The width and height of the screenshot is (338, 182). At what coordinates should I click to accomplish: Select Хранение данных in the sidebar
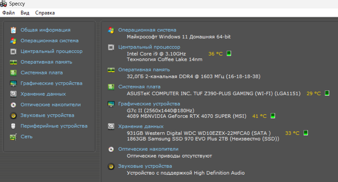coord(43,94)
